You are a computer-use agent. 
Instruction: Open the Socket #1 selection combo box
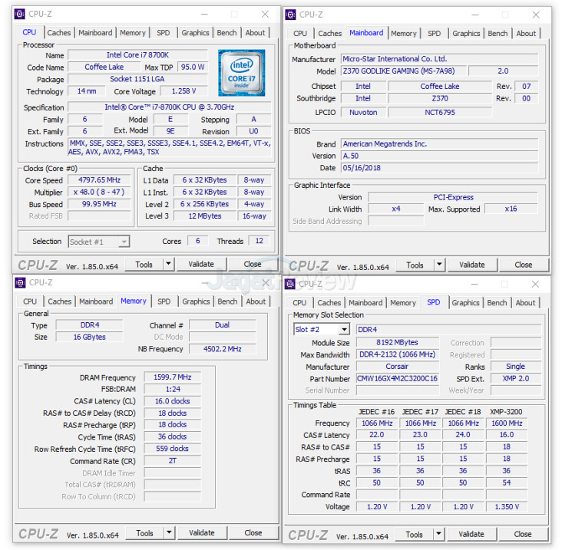pos(99,242)
